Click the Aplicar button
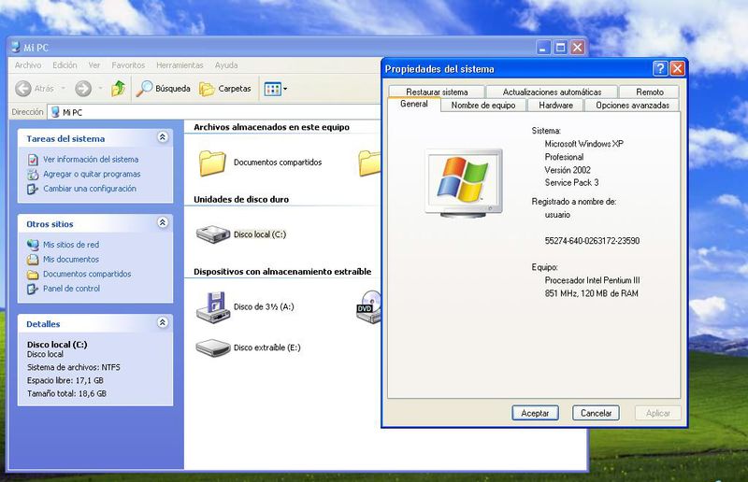Screen dimensions: 748x482 658,413
